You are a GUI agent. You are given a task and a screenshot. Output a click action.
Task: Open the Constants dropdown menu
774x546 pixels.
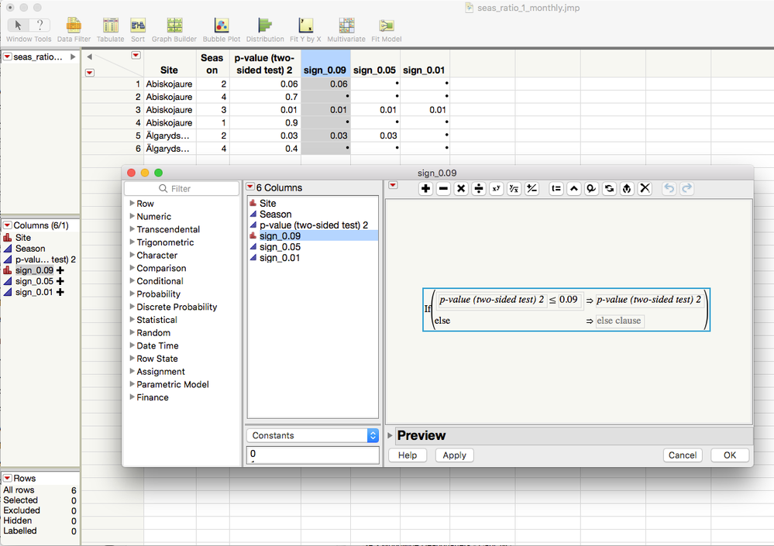(x=313, y=435)
